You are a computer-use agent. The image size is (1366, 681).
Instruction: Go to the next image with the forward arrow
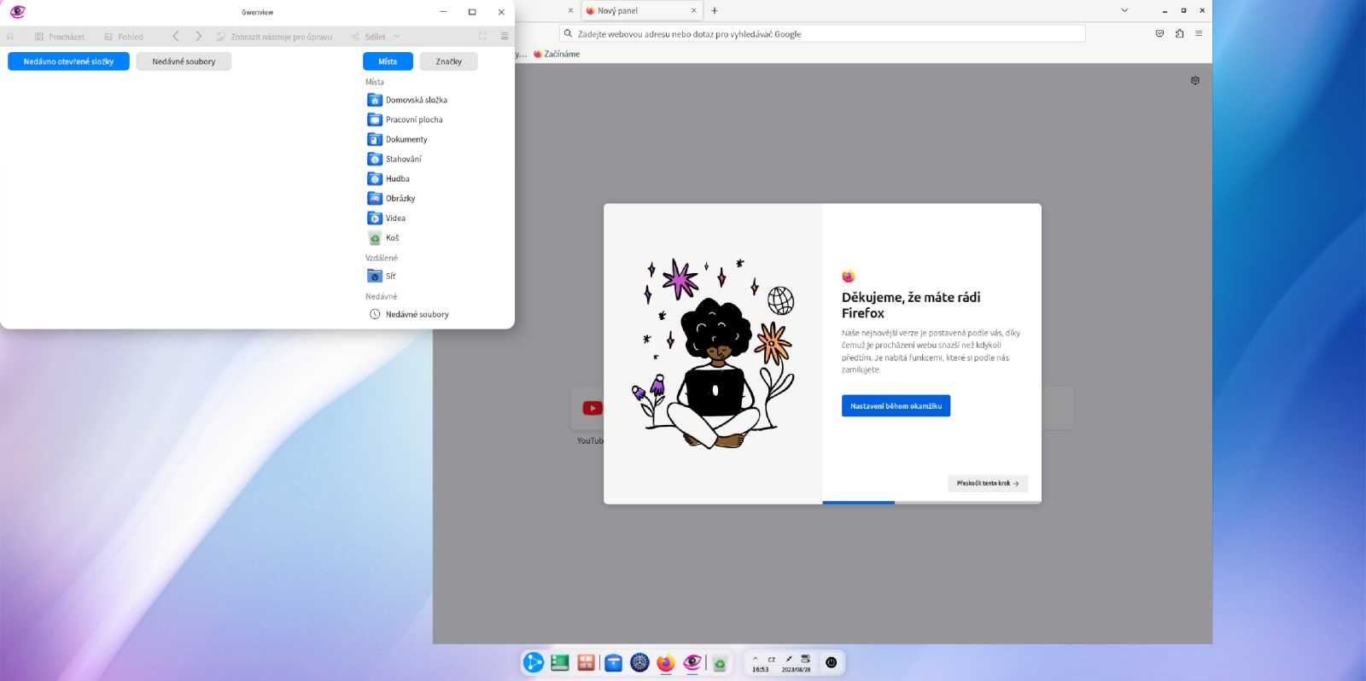click(x=198, y=37)
